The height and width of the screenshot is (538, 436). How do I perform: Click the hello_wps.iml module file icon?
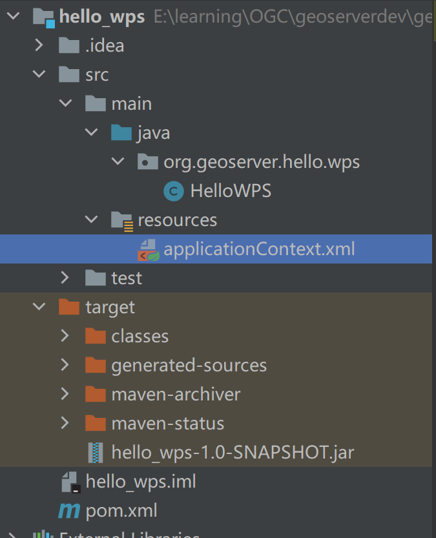69,481
